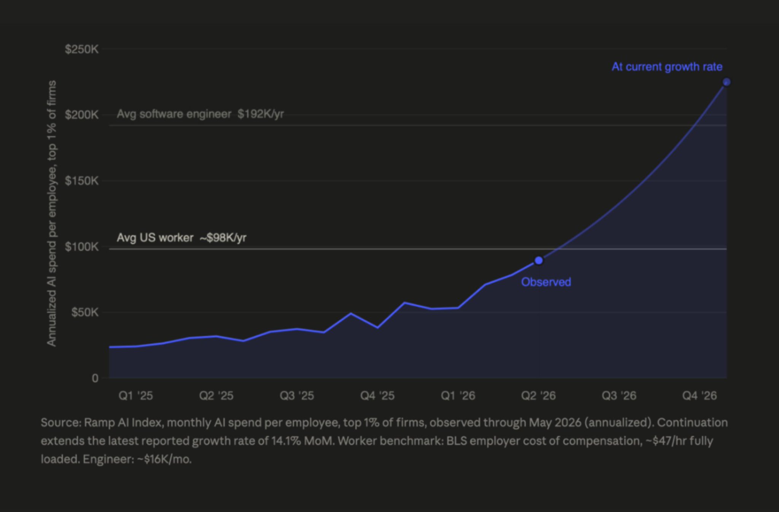The image size is (779, 512).
Task: Click the Q1 '25 x-axis label
Action: coord(136,396)
